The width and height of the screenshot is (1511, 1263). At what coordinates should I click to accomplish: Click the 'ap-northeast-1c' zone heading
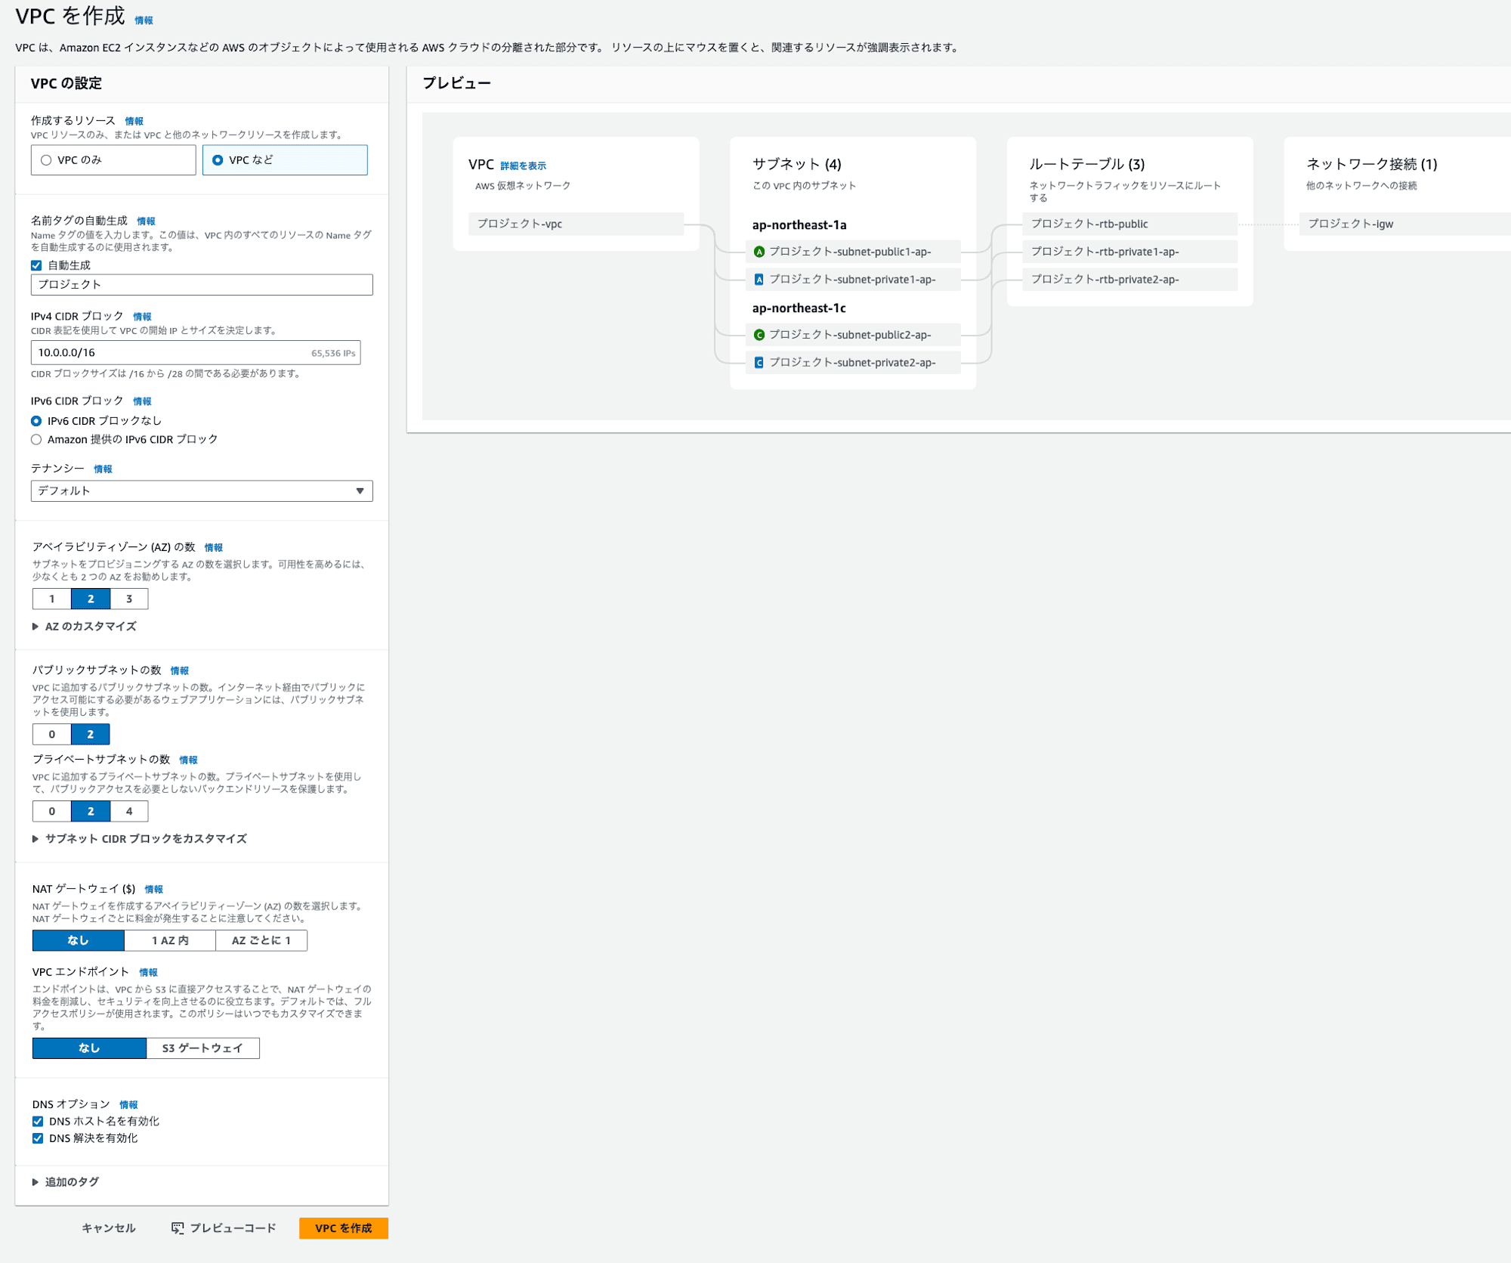pos(799,308)
